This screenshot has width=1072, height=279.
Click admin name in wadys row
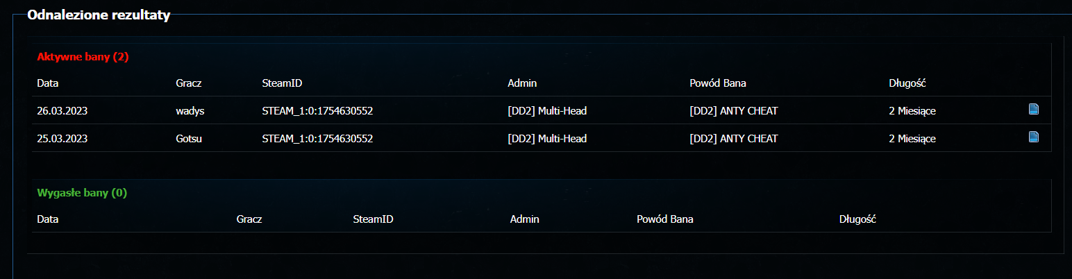pyautogui.click(x=547, y=111)
